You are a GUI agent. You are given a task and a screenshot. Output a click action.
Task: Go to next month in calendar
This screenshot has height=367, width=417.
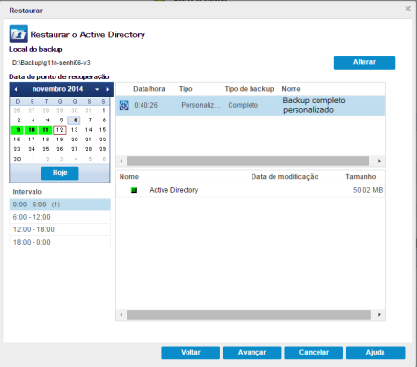point(108,89)
